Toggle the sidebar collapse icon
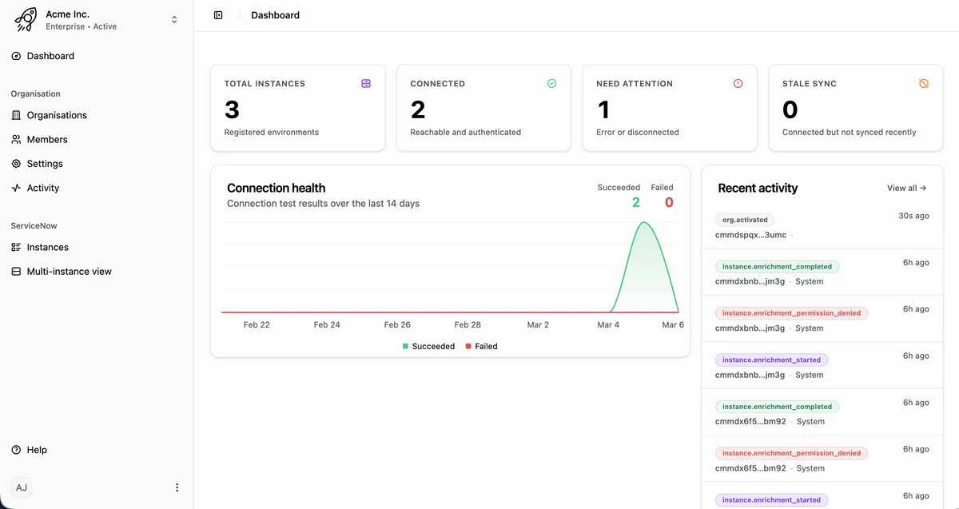The width and height of the screenshot is (959, 509). [218, 15]
